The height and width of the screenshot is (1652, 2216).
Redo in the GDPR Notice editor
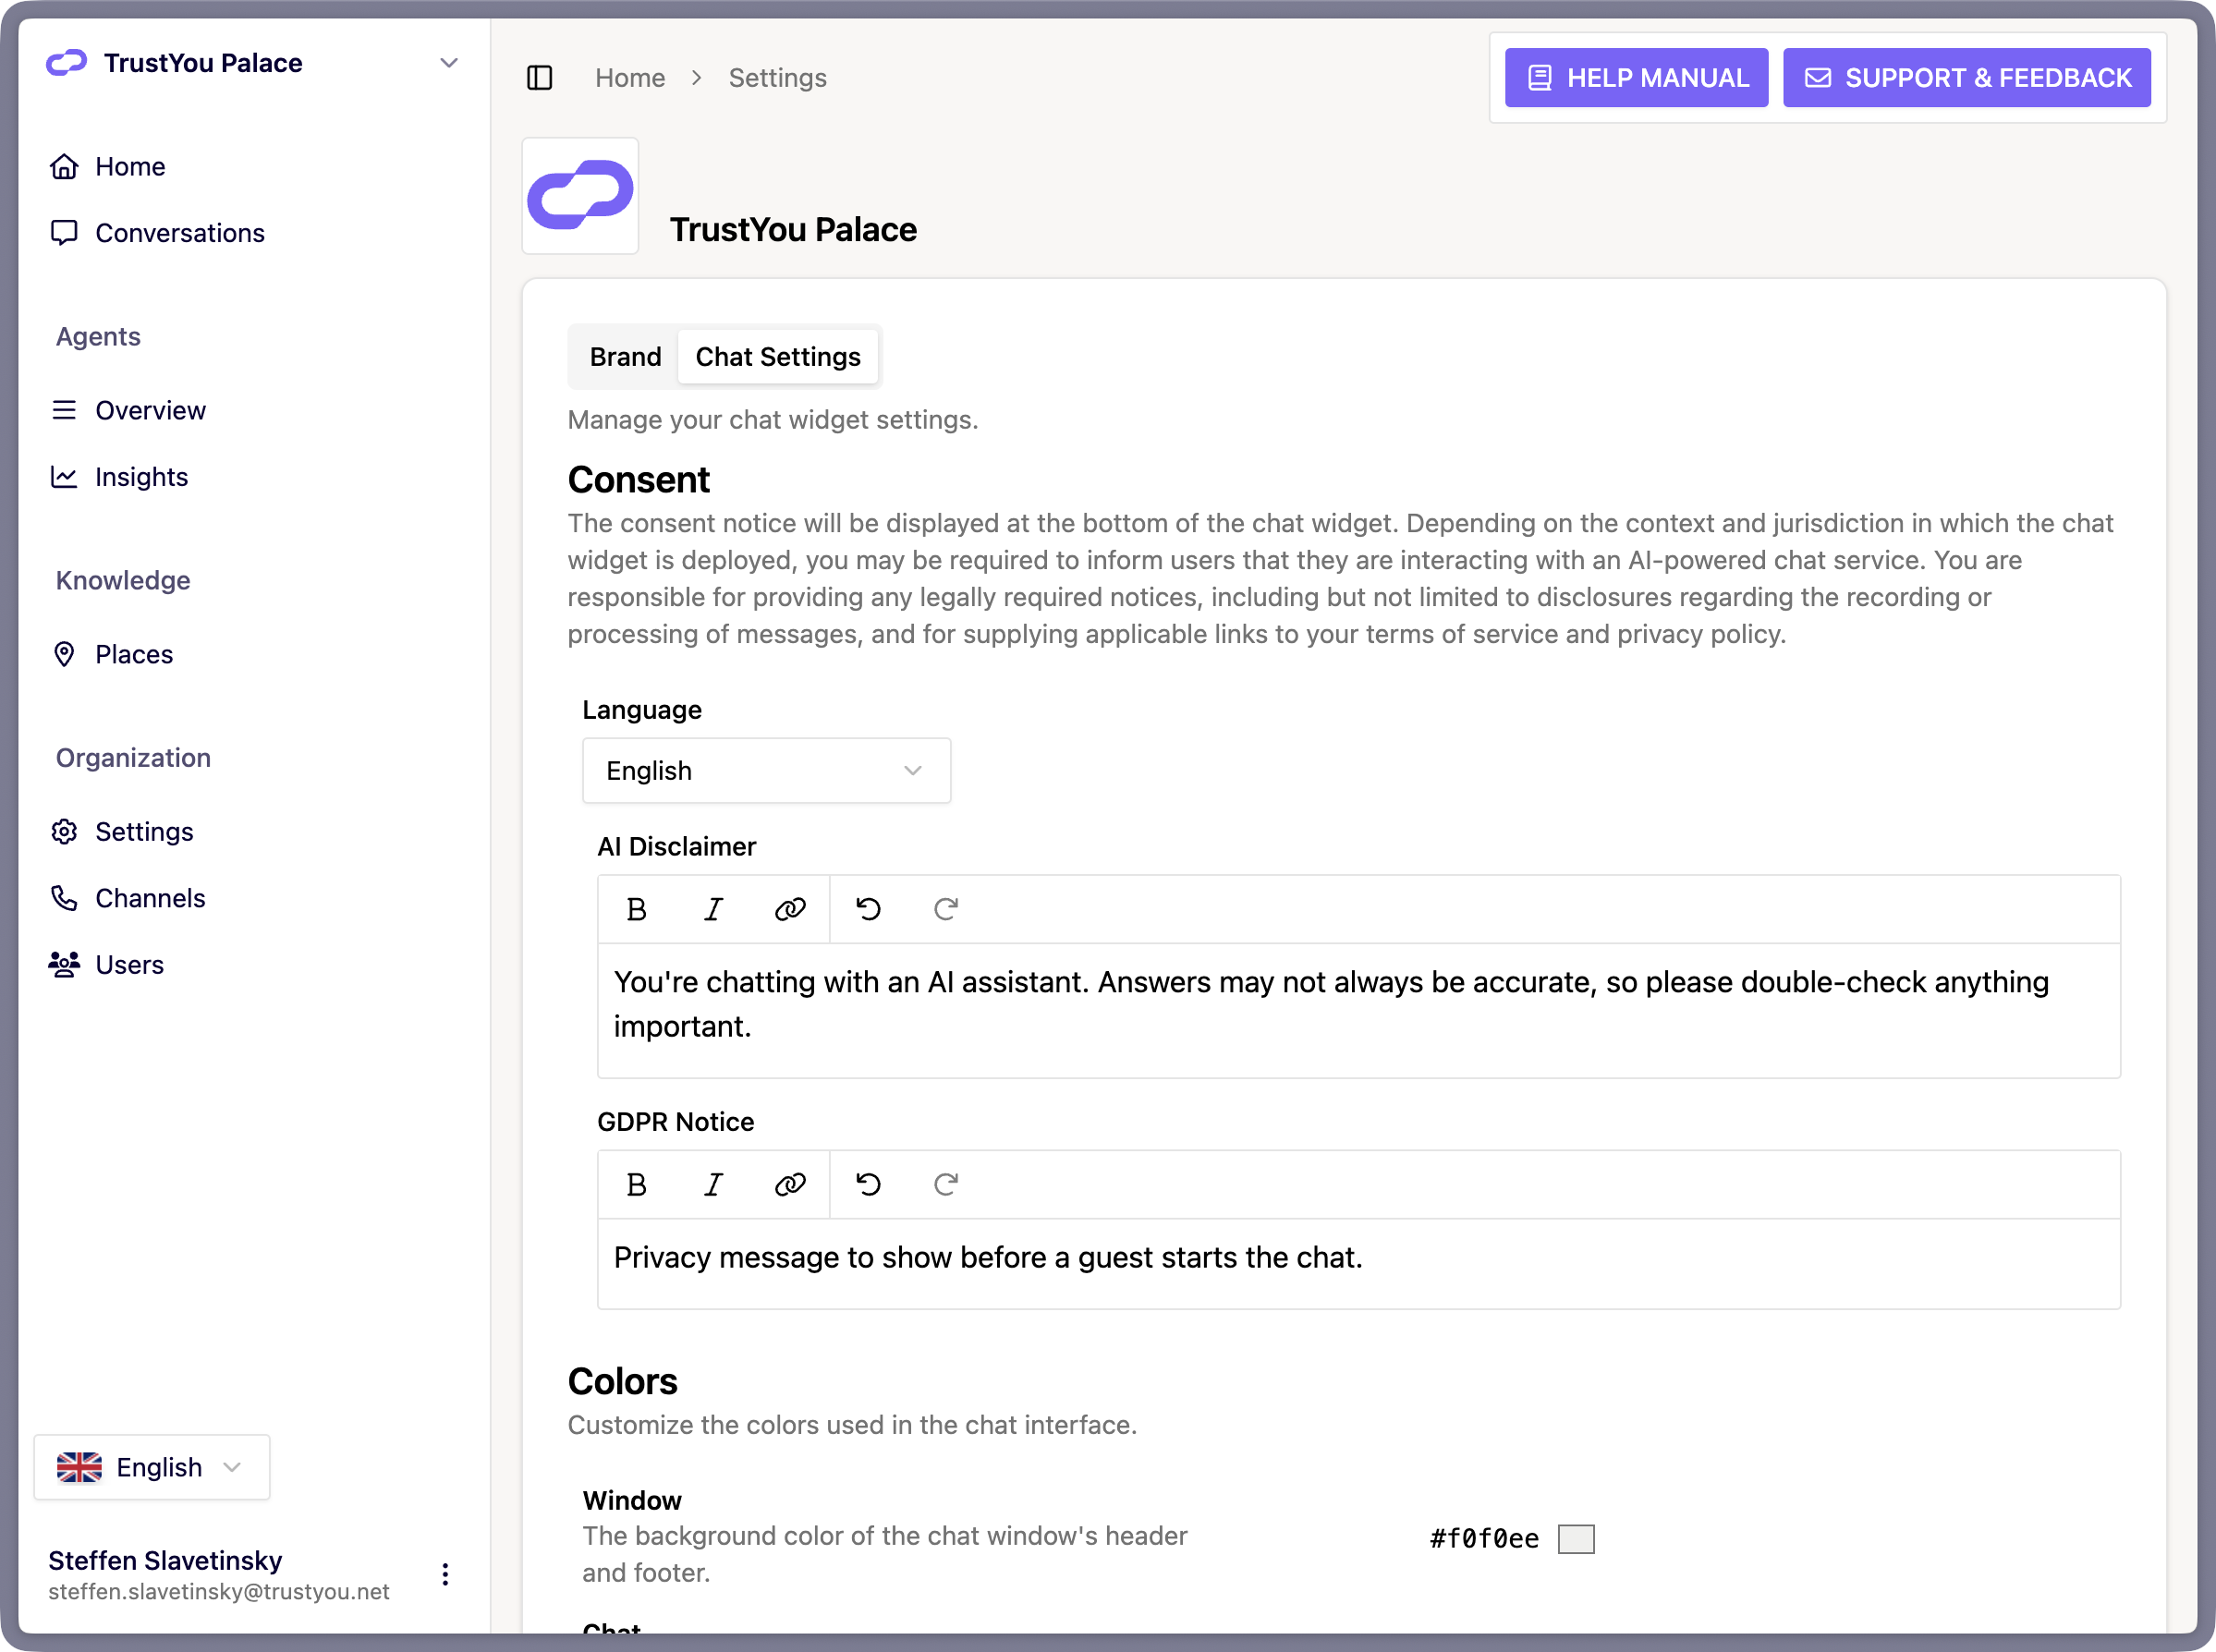pos(945,1184)
